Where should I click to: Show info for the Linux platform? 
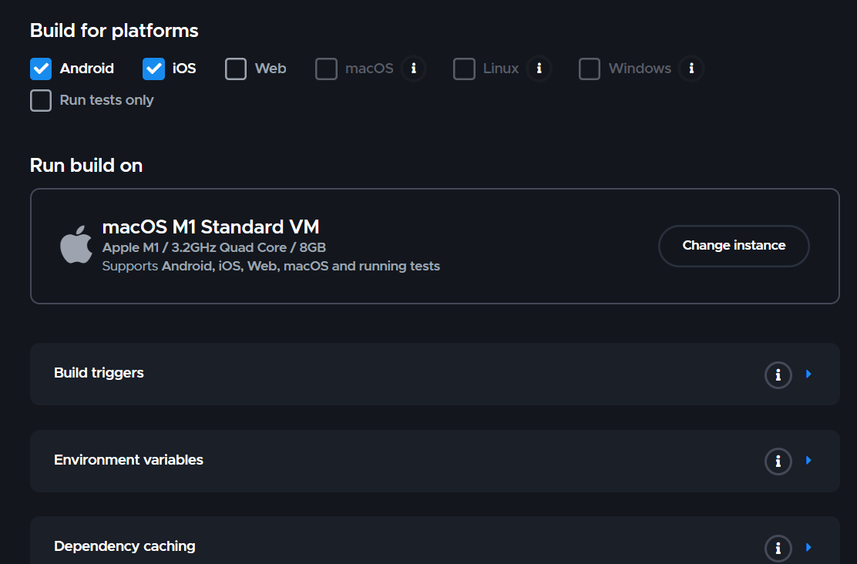click(539, 69)
